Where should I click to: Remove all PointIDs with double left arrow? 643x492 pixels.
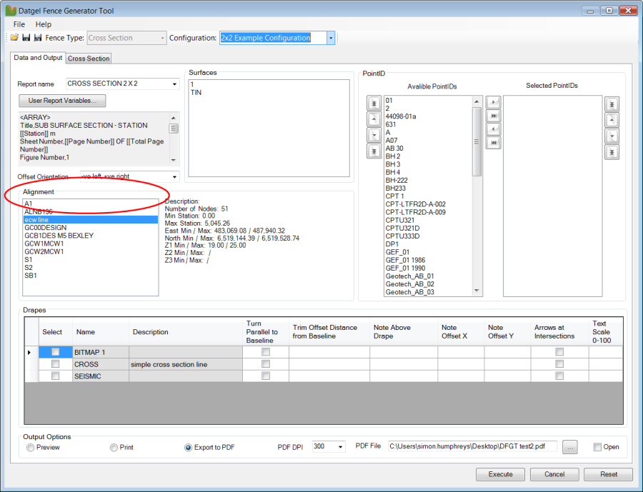tap(493, 143)
